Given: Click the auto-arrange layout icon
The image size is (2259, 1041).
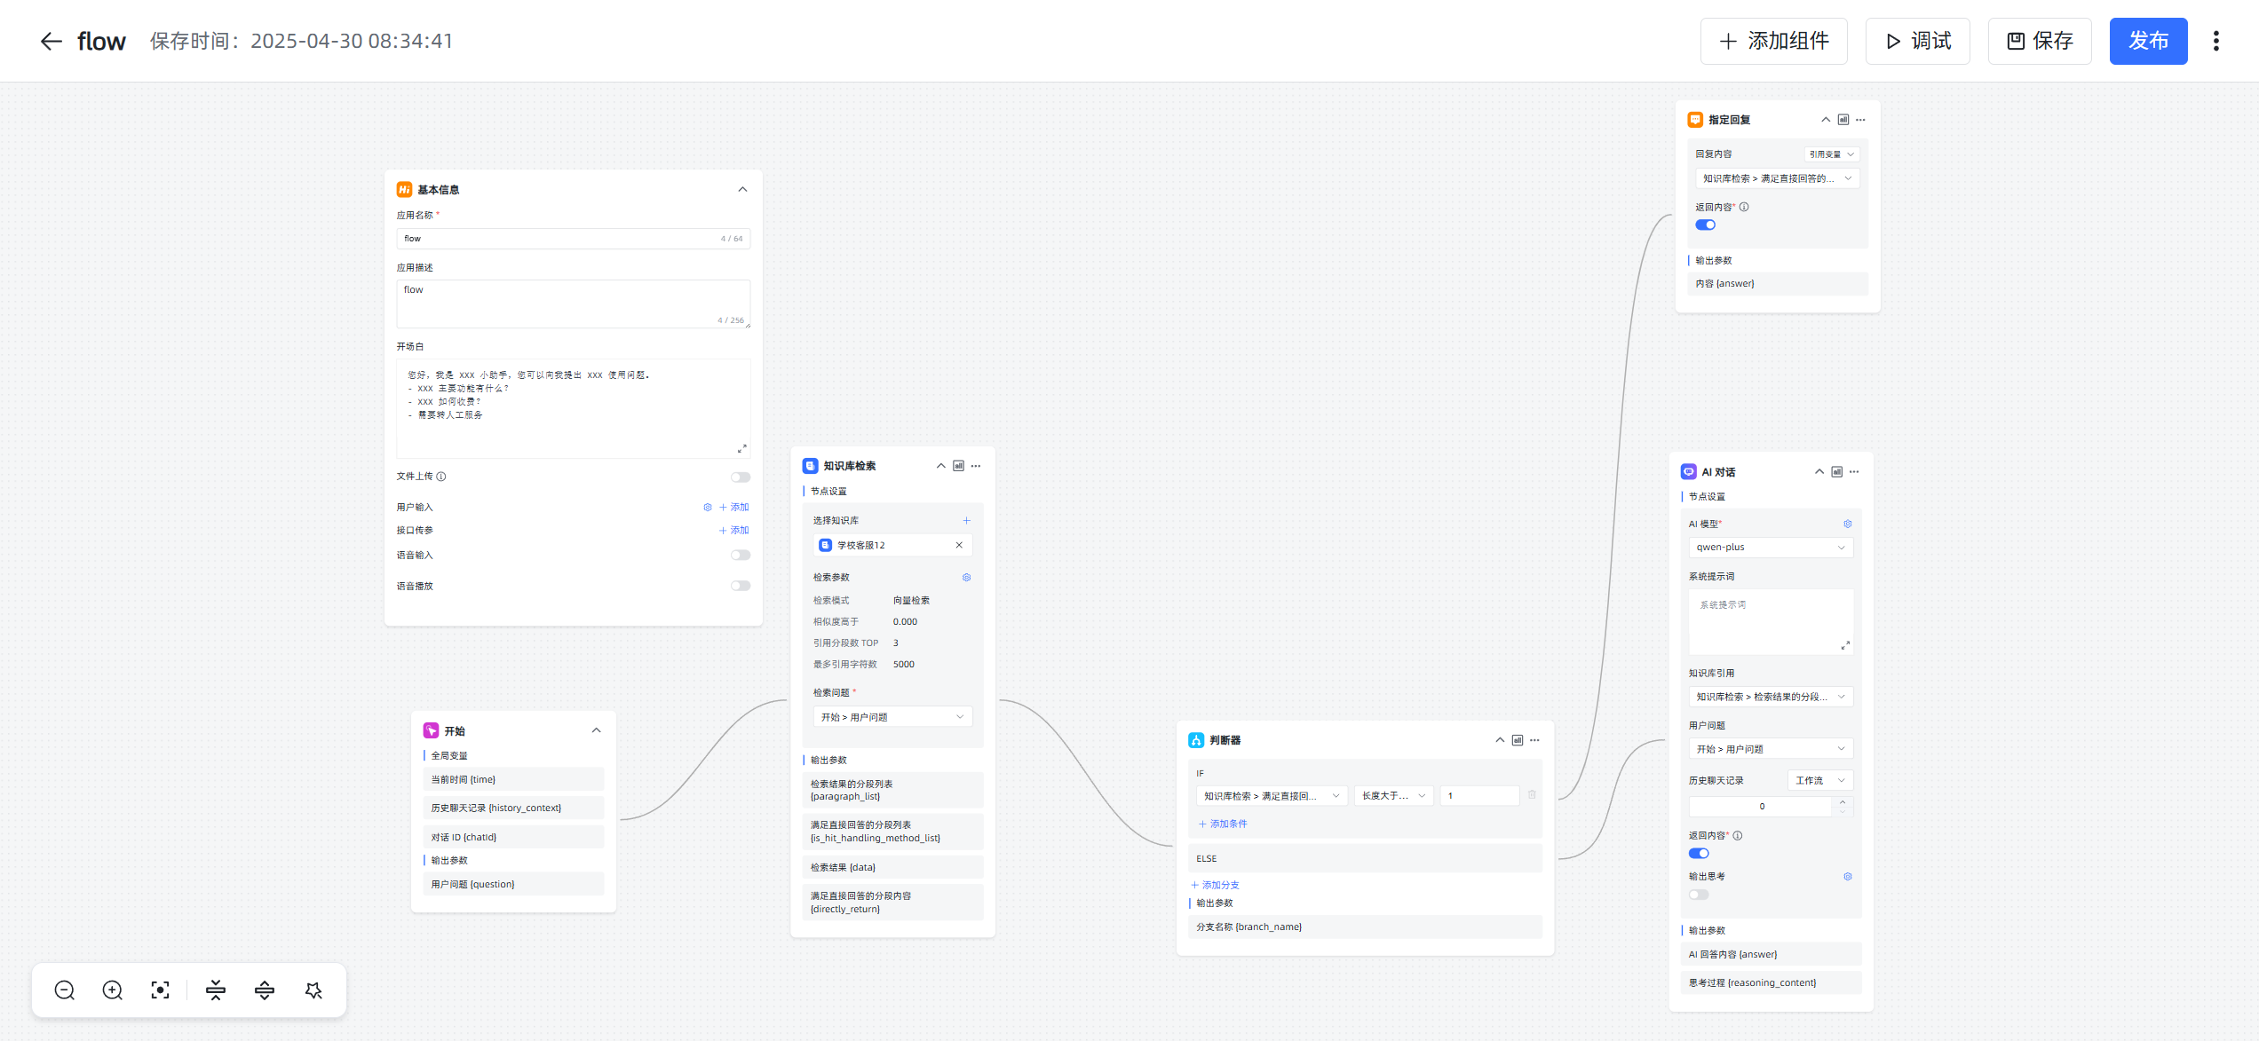Looking at the screenshot, I should point(313,990).
